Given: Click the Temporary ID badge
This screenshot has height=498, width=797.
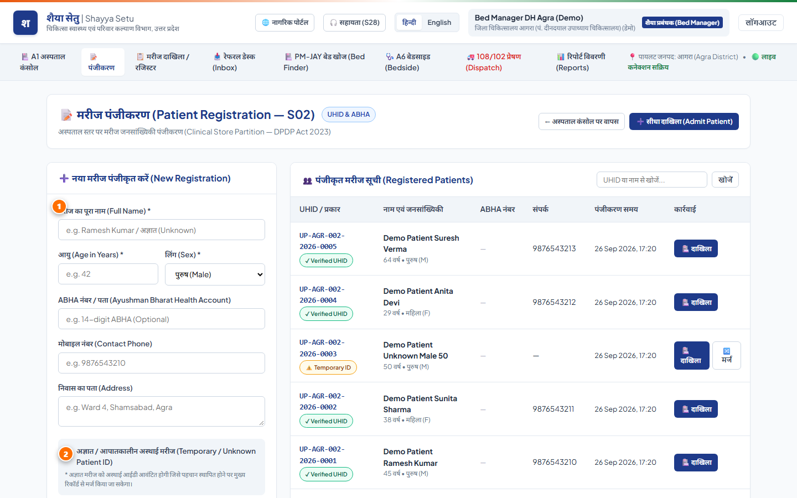Looking at the screenshot, I should coord(328,367).
